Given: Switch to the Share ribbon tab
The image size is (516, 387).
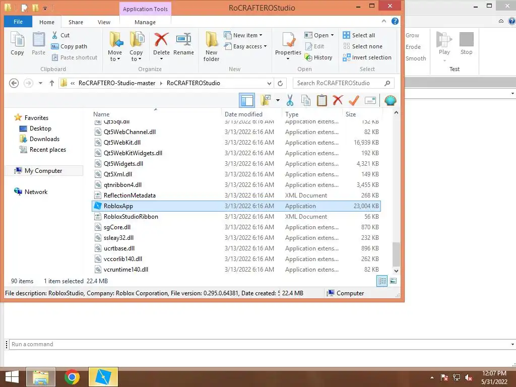Looking at the screenshot, I should (x=76, y=22).
